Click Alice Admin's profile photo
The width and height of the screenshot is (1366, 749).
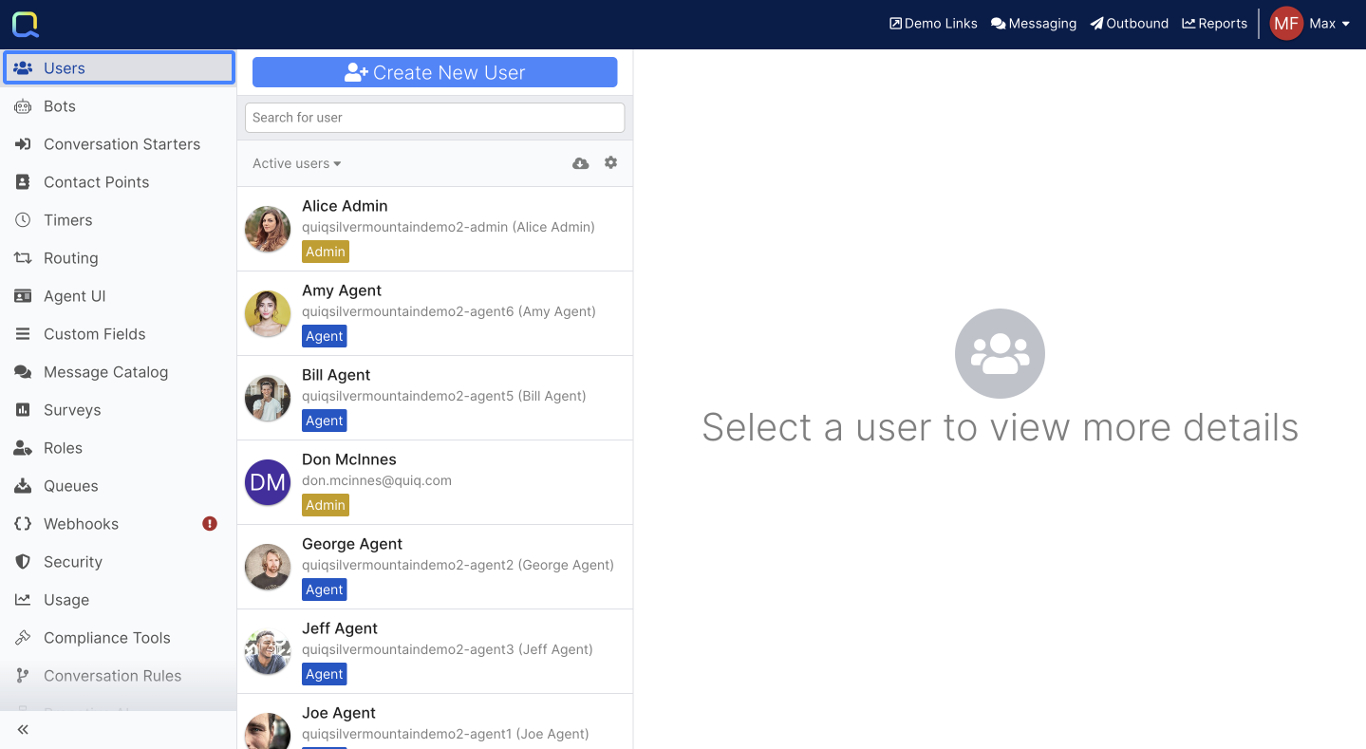click(268, 229)
